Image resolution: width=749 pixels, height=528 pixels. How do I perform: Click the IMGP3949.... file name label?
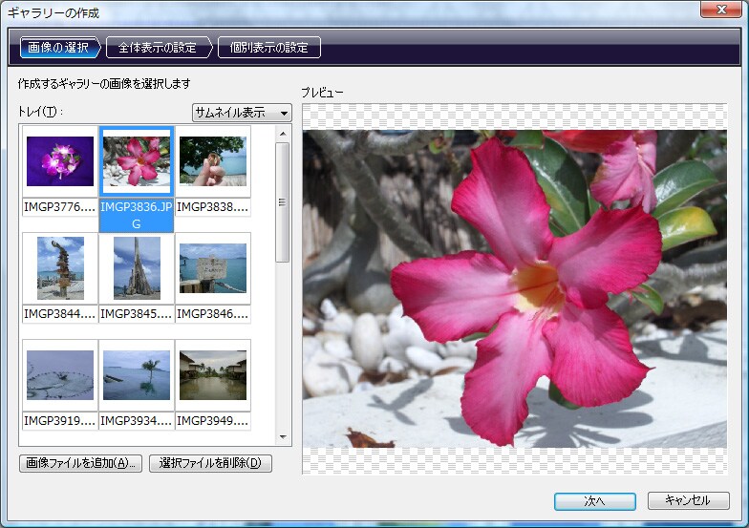click(212, 421)
